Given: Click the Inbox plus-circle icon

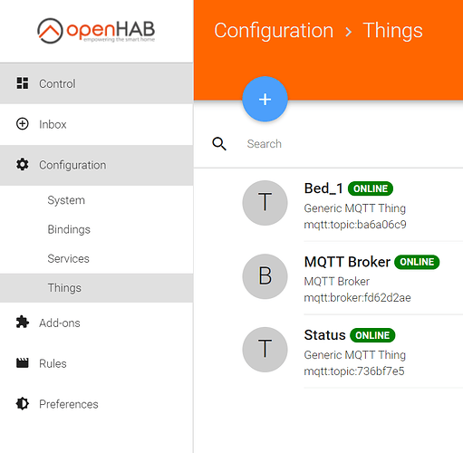Looking at the screenshot, I should coord(23,124).
